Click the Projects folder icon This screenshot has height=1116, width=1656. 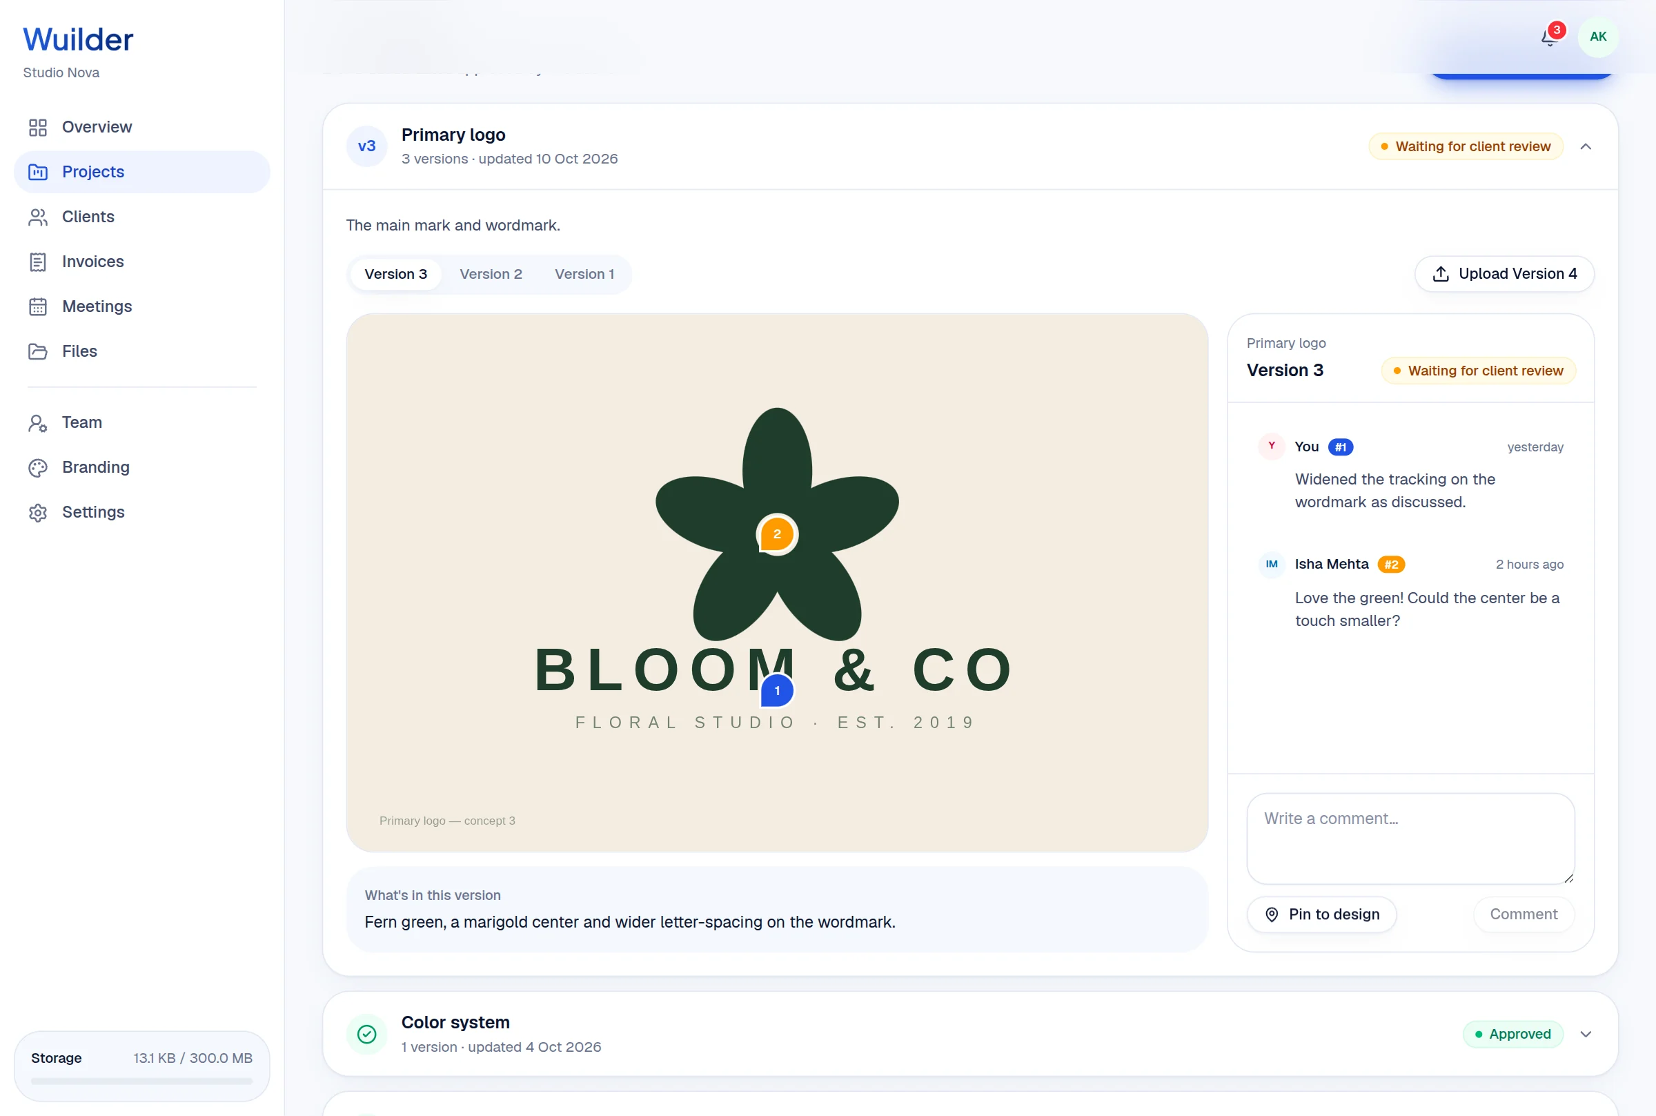tap(38, 172)
